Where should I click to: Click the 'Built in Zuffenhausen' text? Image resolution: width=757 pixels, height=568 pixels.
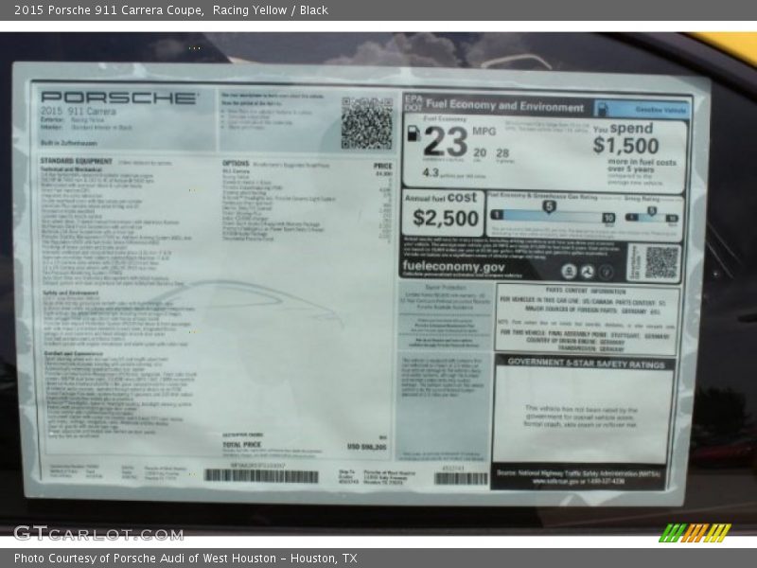(69, 143)
